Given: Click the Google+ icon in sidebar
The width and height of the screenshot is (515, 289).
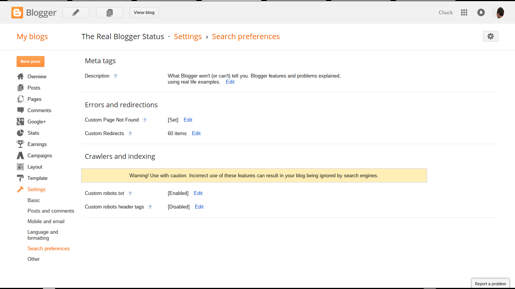Looking at the screenshot, I should pyautogui.click(x=20, y=122).
